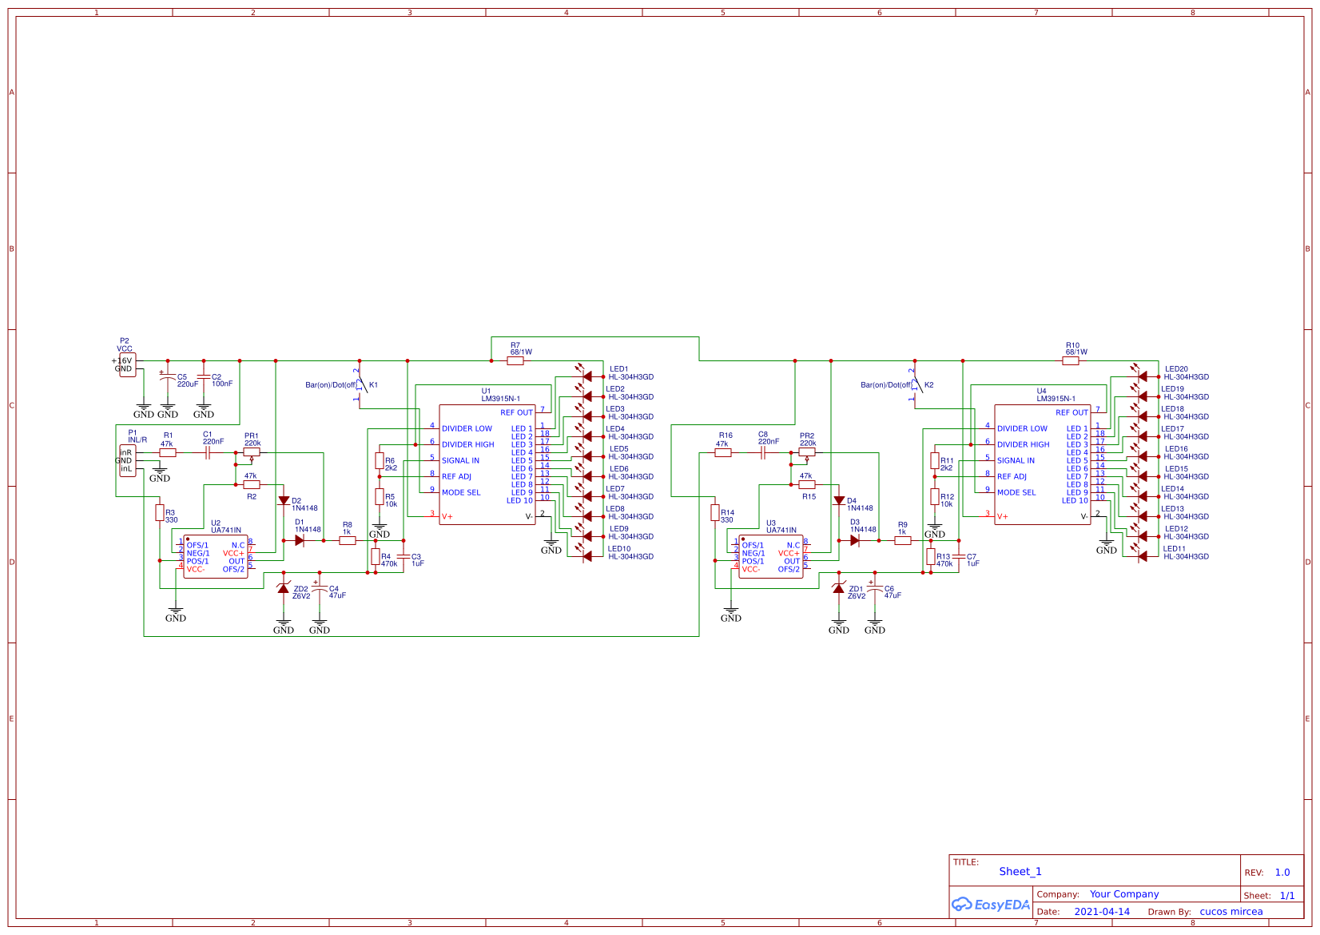1320x935 pixels.
Task: Select the LM3915N-1 IC symbol U1
Action: click(x=489, y=464)
